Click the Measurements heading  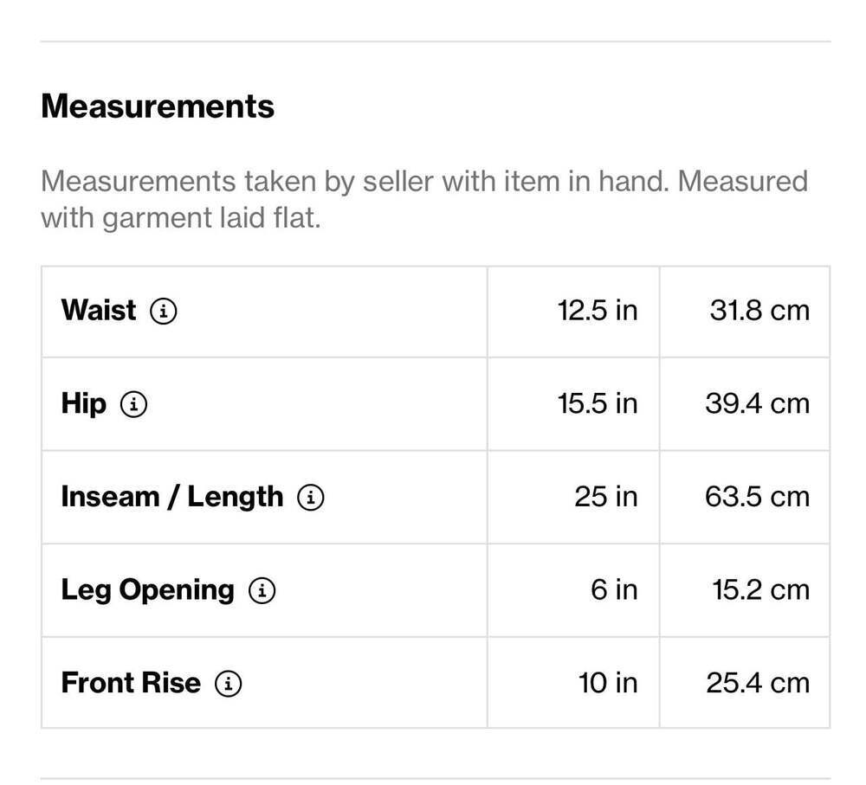158,106
